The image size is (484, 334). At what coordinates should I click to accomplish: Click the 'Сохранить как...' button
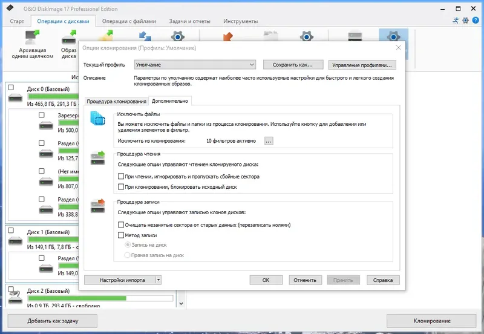pos(293,65)
